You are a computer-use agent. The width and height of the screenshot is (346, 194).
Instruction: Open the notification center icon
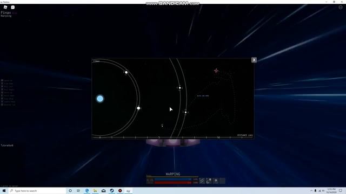tap(341, 191)
